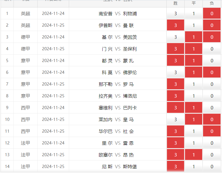Image resolution: width=222 pixels, height=174 pixels.
Task: Select loss (0) for 欧塞尔 VS 昂热
Action: (x=212, y=154)
